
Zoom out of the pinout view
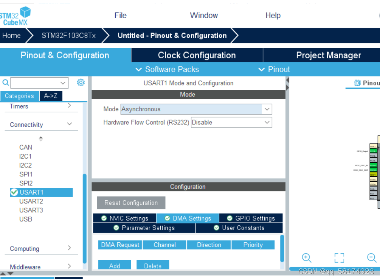point(372,258)
